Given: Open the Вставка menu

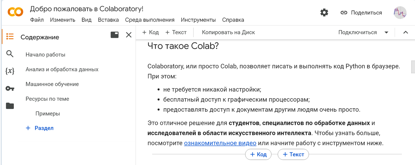Looking at the screenshot, I should (108, 20).
